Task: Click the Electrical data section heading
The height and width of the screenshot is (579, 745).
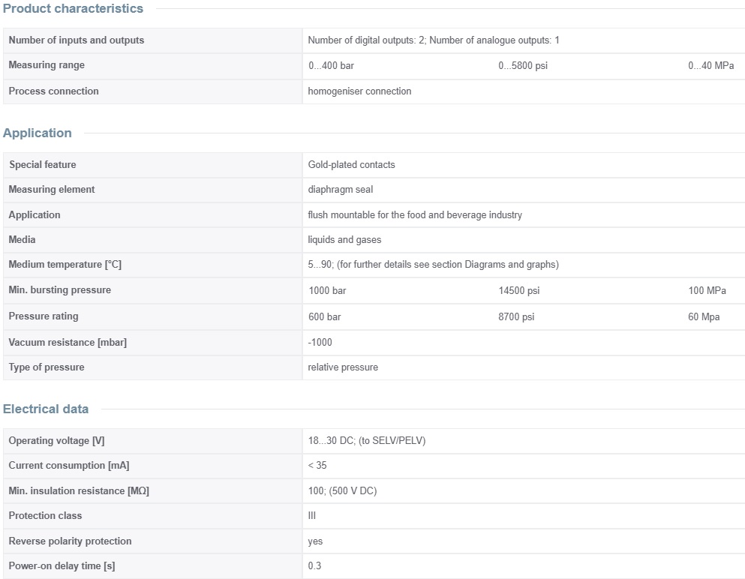Action: 46,409
